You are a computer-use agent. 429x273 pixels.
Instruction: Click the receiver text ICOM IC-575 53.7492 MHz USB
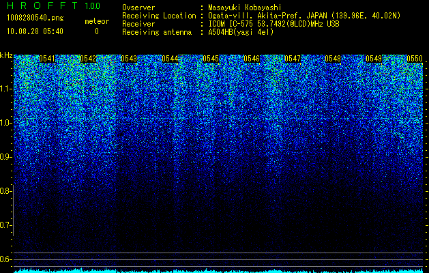coord(273,24)
